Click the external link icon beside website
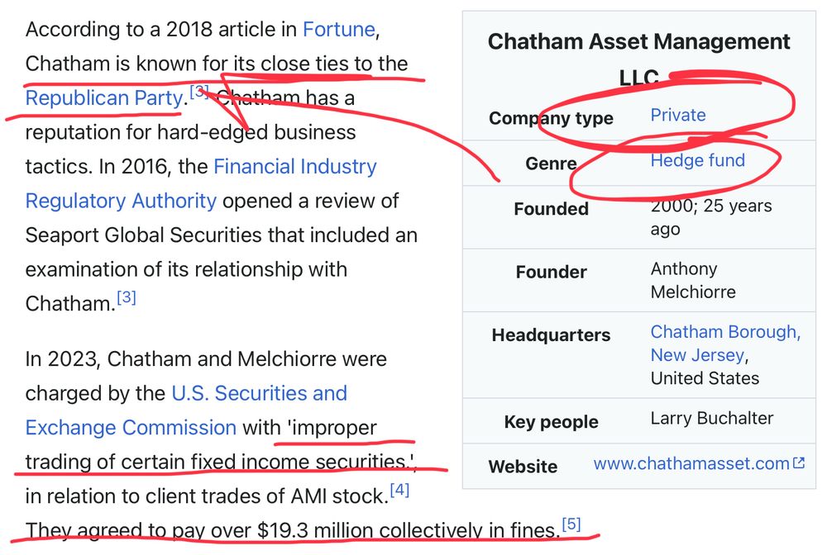827x555 pixels. tap(799, 462)
